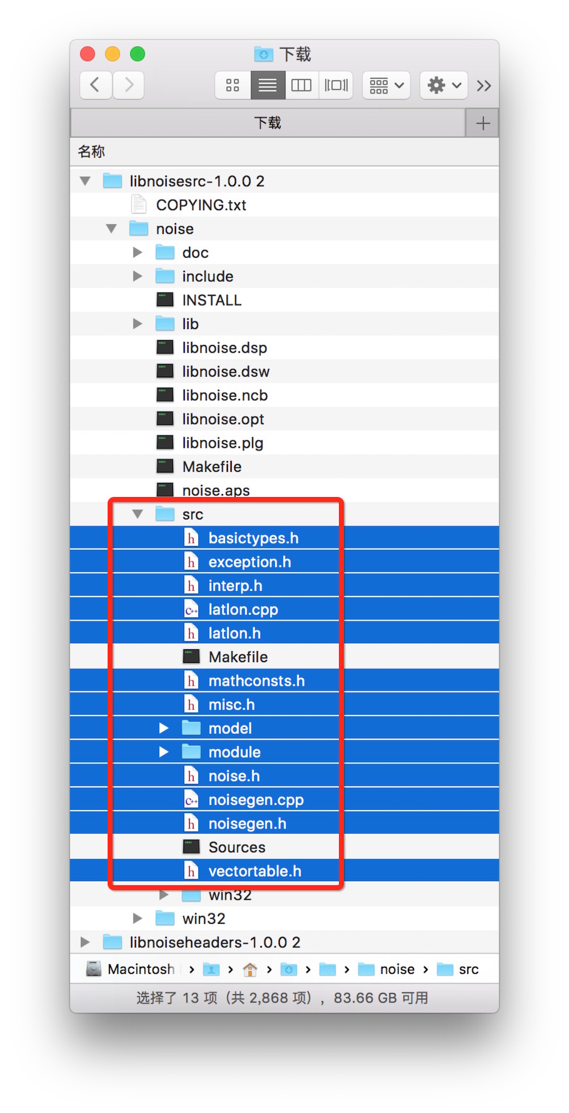Click the Sources file icon
The height and width of the screenshot is (1113, 569).
[x=192, y=847]
